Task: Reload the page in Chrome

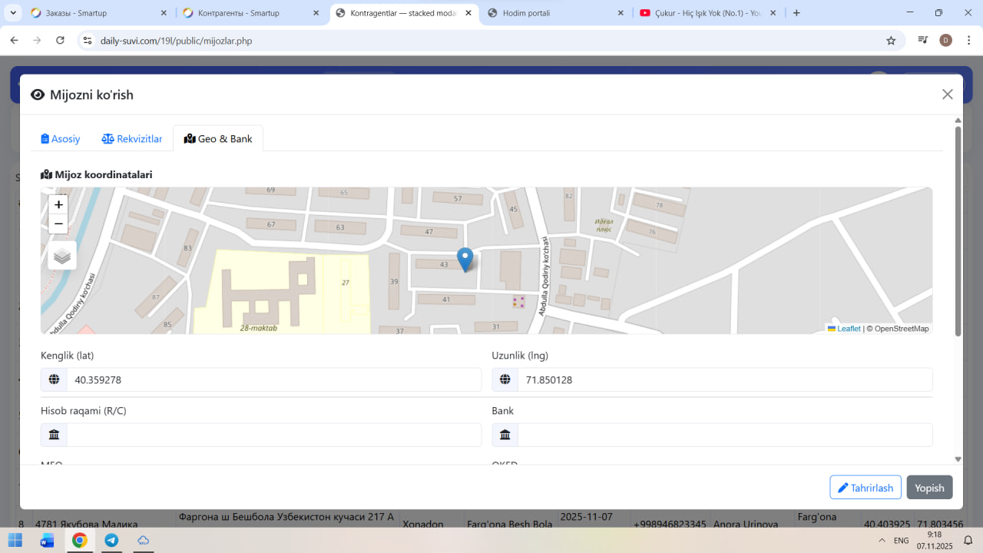Action: (x=61, y=41)
